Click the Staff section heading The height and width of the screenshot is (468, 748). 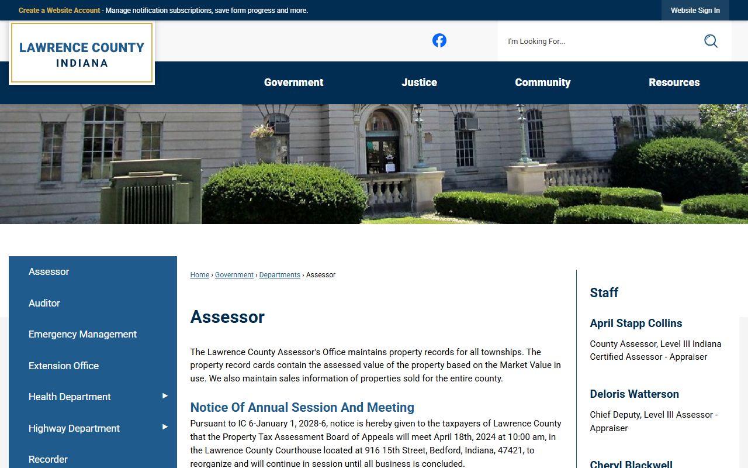click(x=604, y=292)
